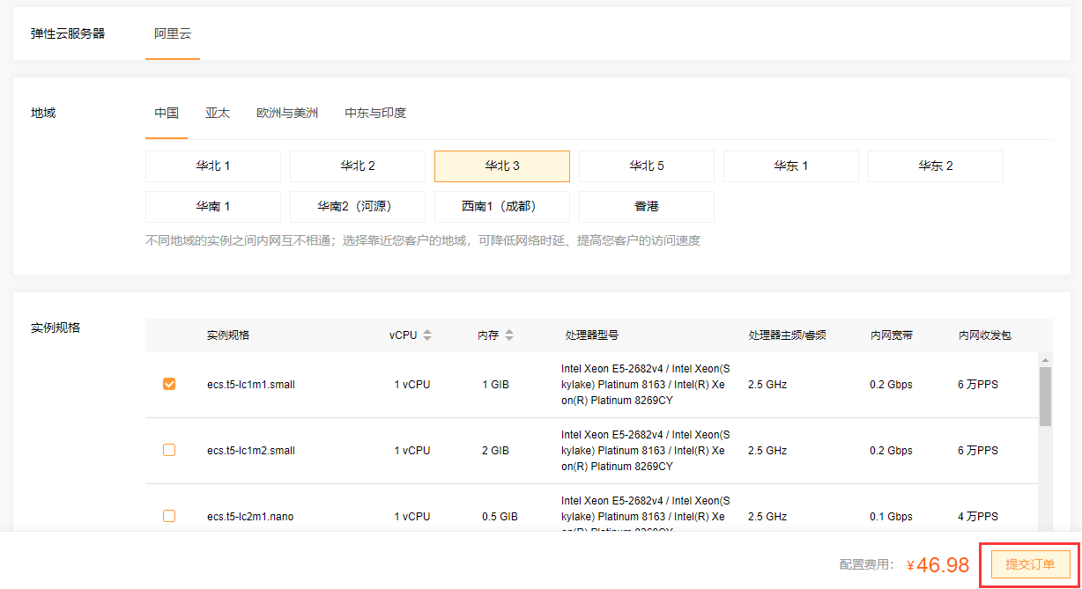Sort instances by 内存 column arrows
Viewport: 1082px width, 589px height.
coord(509,335)
